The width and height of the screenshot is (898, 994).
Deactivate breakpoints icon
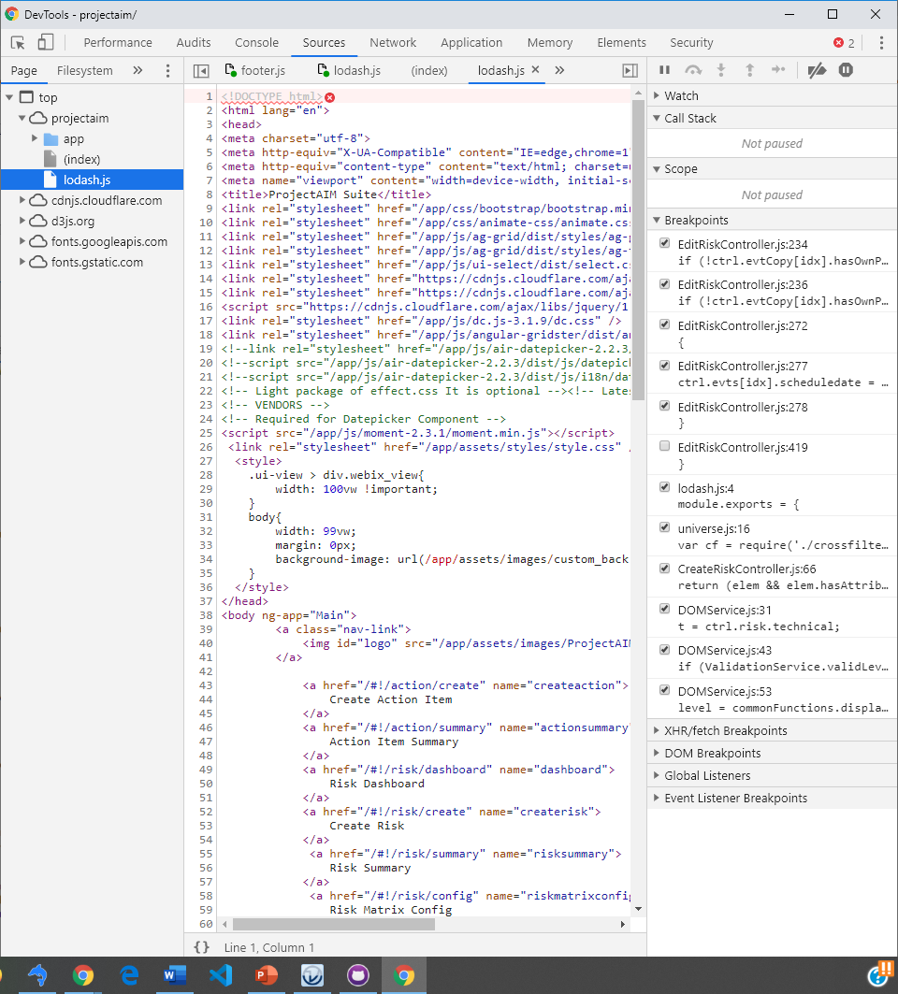tap(817, 70)
